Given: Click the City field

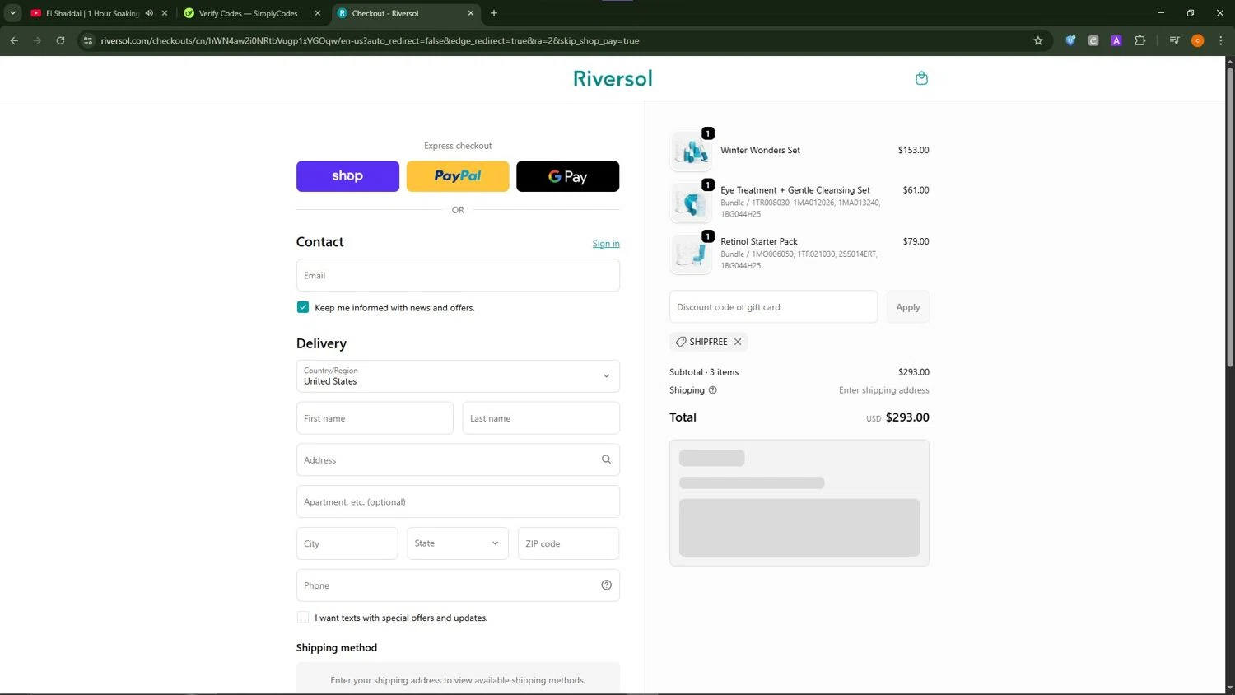Looking at the screenshot, I should tap(347, 543).
